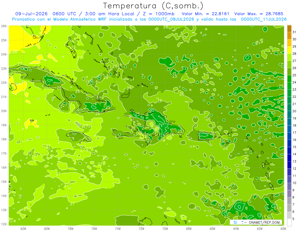Pick the yellow swatch between 28 and 29

tap(289, 50)
